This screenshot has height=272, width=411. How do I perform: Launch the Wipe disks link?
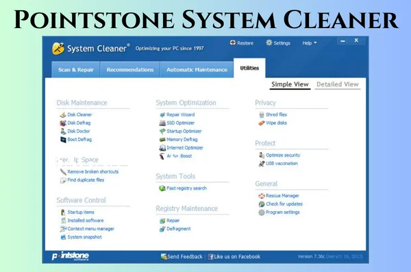point(276,123)
